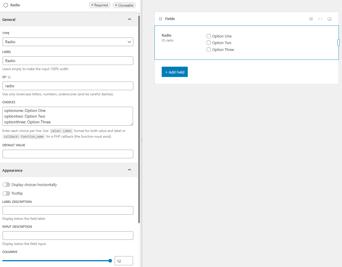Click the grid view icon in Fields header
Viewport: 342px width, 267px height.
311,19
